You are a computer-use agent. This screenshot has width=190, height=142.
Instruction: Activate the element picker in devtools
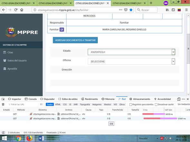[3, 99]
